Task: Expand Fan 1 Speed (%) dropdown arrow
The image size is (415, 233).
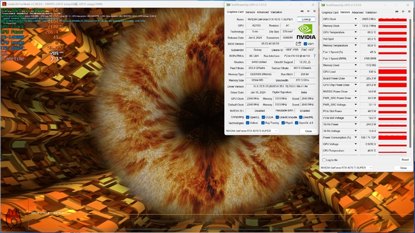Action: point(355,52)
